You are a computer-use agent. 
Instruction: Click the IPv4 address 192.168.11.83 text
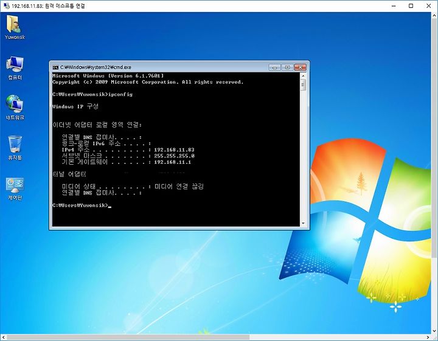click(x=174, y=150)
